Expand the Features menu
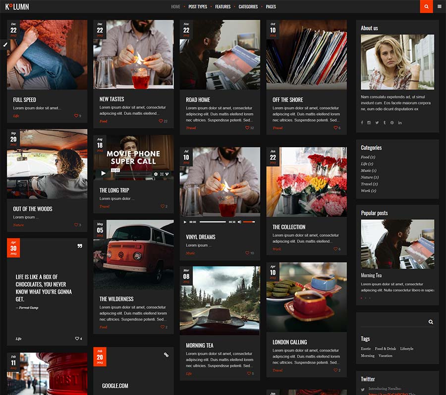 click(x=223, y=7)
